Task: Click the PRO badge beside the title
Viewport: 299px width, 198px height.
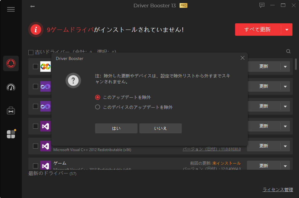Action: pyautogui.click(x=183, y=6)
